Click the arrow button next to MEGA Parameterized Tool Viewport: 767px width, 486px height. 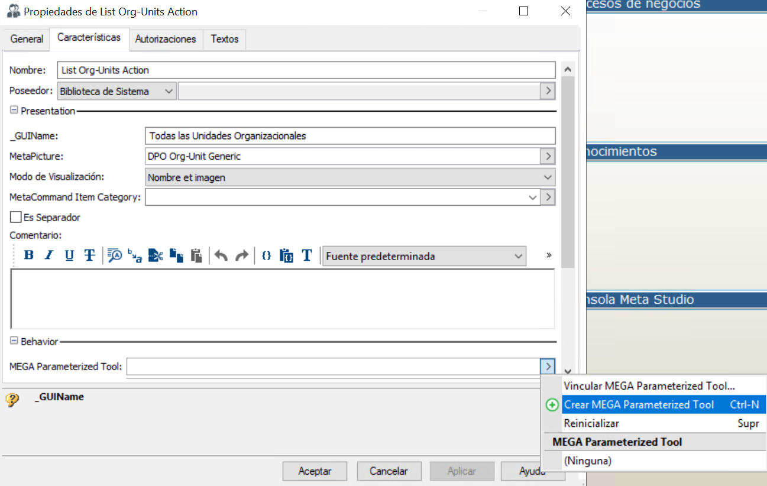pyautogui.click(x=548, y=367)
